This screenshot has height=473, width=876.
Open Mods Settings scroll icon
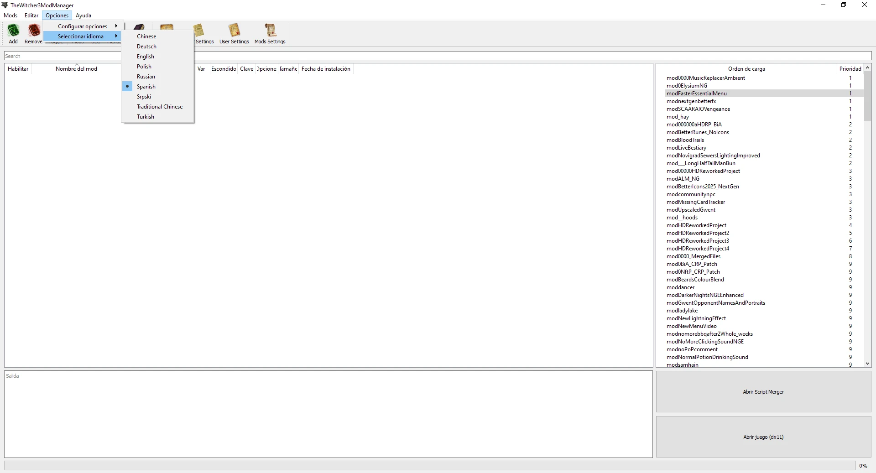point(270,31)
